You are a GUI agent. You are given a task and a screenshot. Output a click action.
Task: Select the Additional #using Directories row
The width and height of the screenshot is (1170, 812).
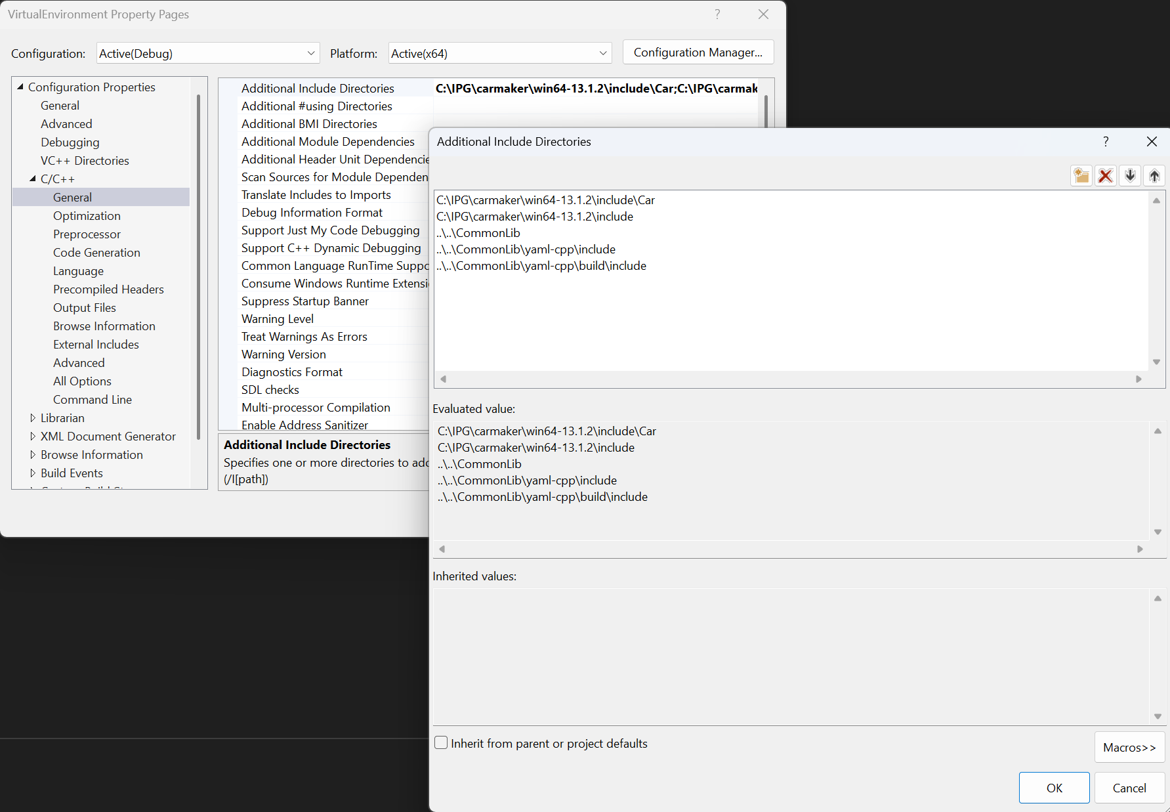(317, 106)
